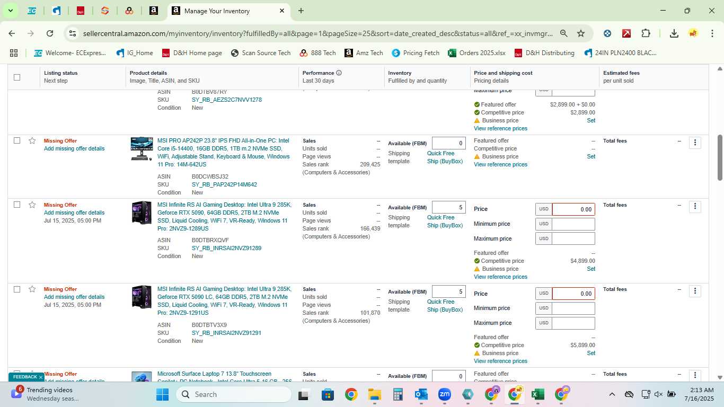The image size is (724, 407).
Task: Tick checkbox for MSI PRO AP242P listing
Action: point(17,140)
